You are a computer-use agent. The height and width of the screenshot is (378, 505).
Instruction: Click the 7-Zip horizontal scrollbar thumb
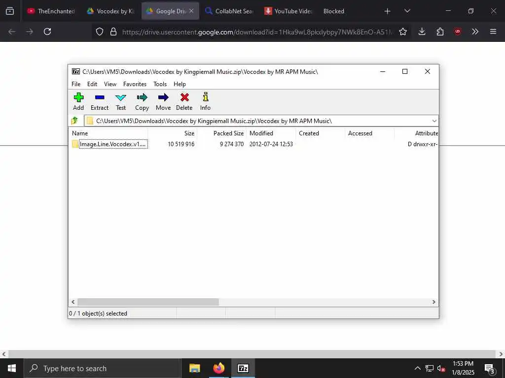(148, 302)
